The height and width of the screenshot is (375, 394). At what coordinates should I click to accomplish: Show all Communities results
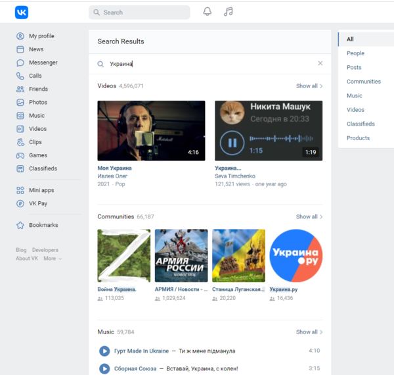click(309, 216)
